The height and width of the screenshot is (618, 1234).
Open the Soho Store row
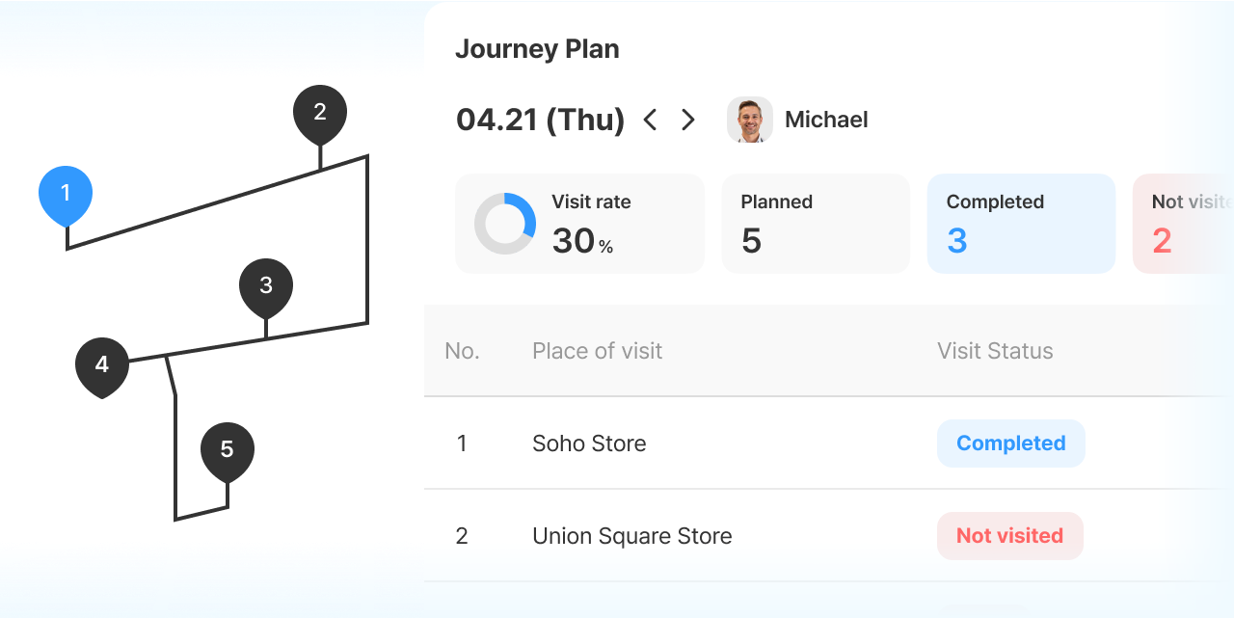[829, 443]
